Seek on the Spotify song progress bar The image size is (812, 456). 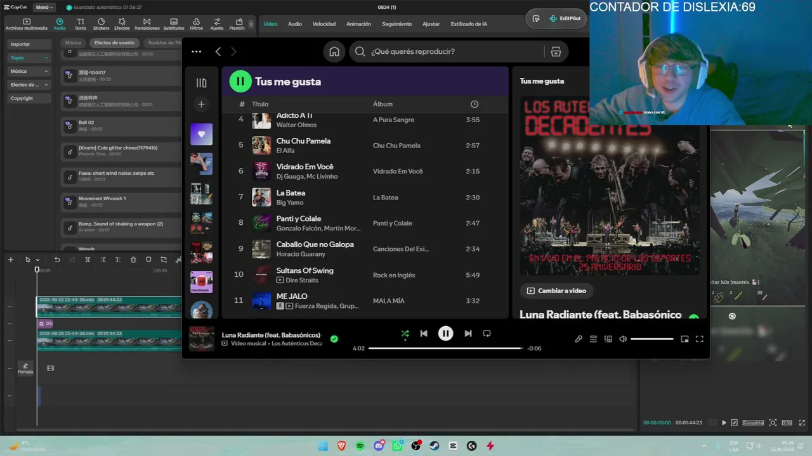[x=445, y=348]
